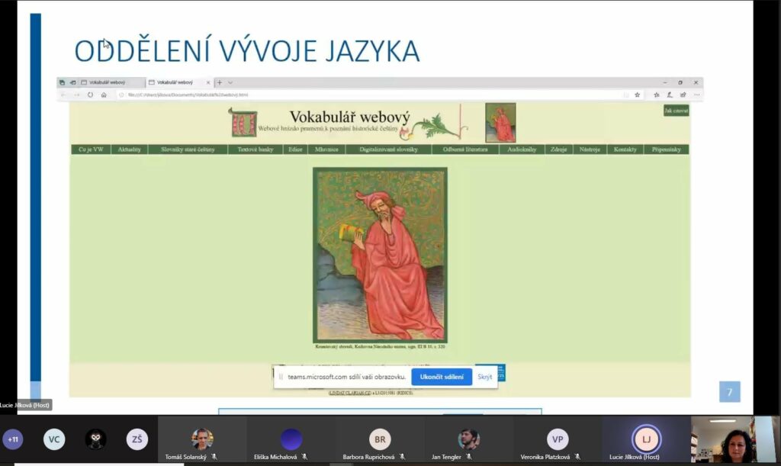
Task: Click the image caption under the illustration
Action: (x=380, y=346)
